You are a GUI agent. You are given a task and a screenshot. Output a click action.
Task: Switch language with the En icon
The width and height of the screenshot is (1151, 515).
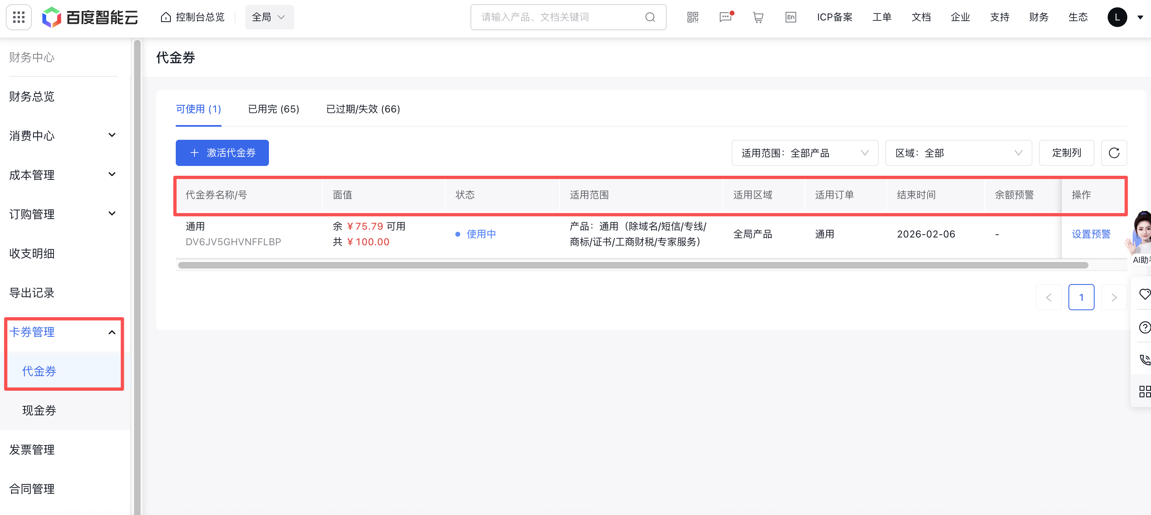(x=790, y=18)
